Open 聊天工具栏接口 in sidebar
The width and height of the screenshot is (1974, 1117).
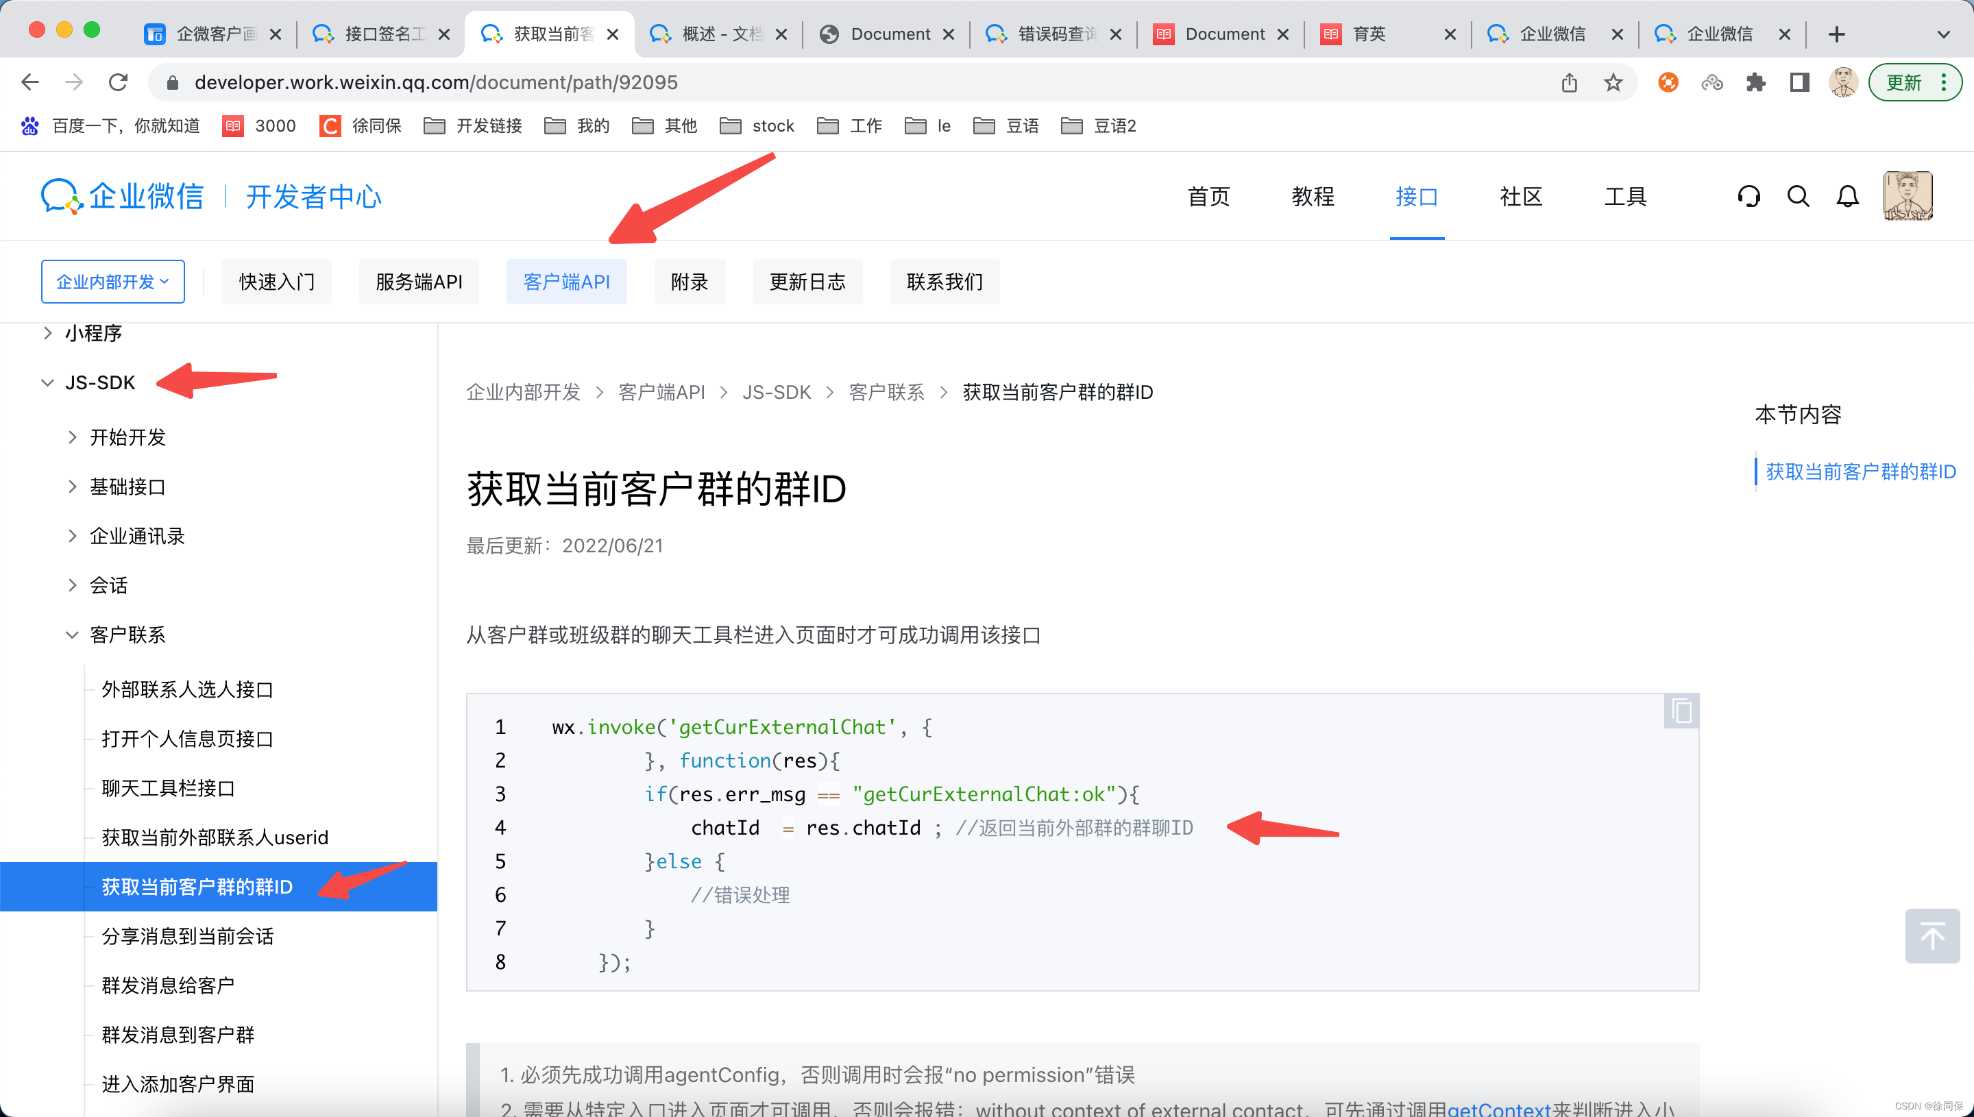[169, 788]
